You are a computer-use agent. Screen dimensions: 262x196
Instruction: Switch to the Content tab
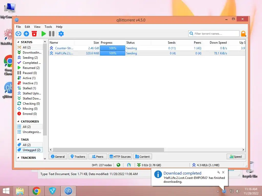click(143, 157)
